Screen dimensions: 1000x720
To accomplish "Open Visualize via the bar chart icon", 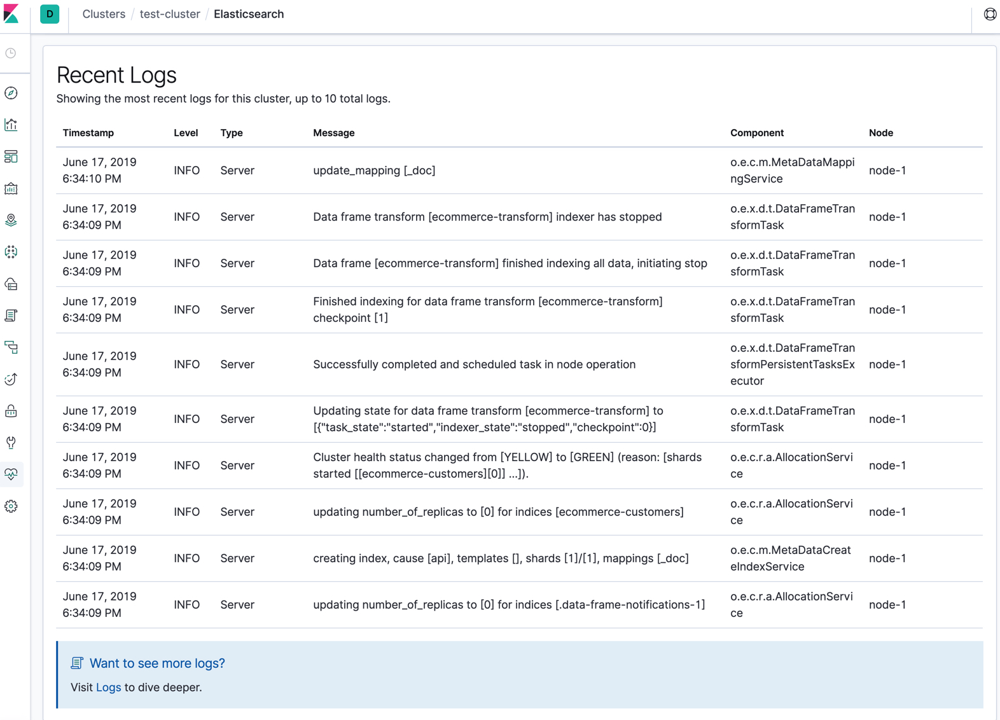I will tap(11, 125).
